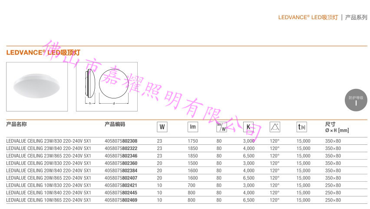370x209 pixels.
Task: Click the 1750 lumen value
Action: 193,141
